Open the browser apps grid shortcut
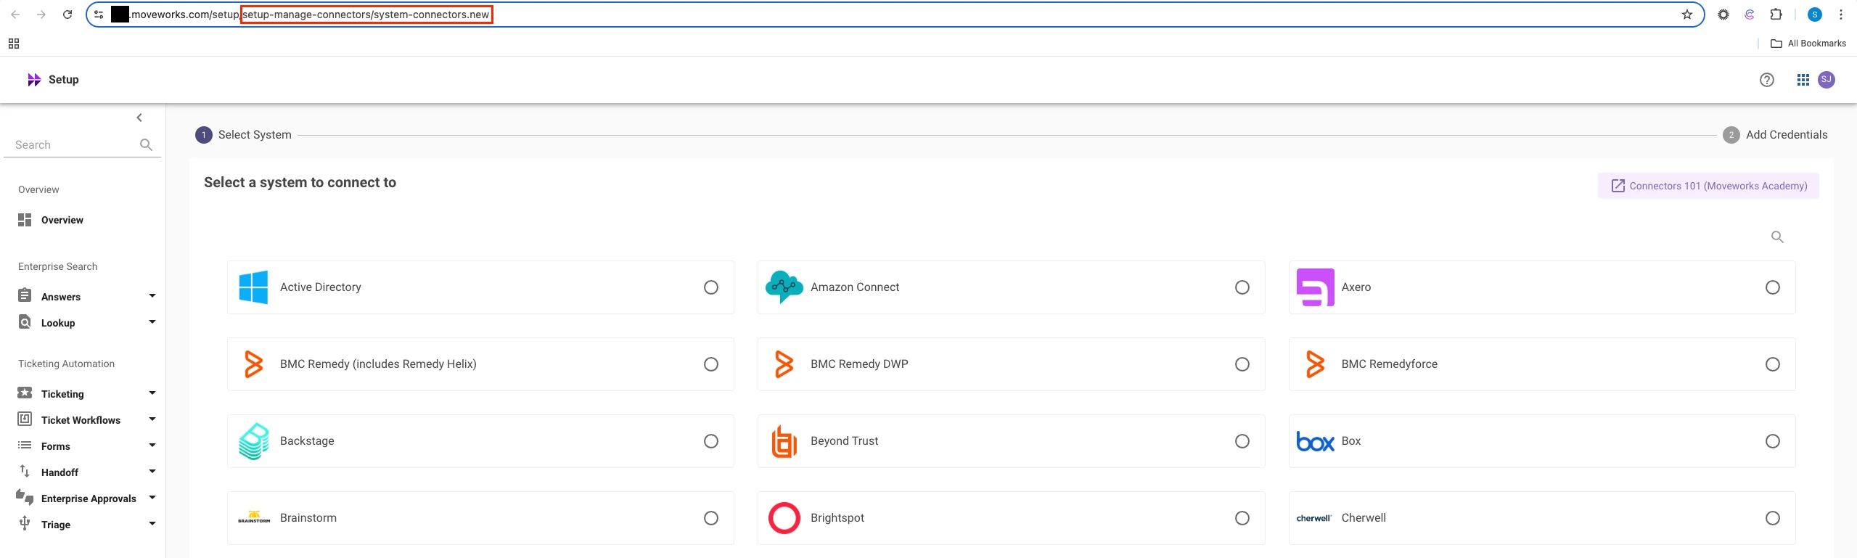Screen dimensions: 1857x558 pyautogui.click(x=14, y=44)
